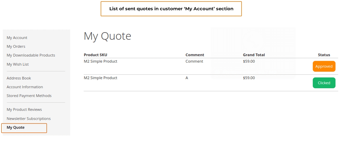Click M2 Simple Product in the Clicked row
This screenshot has width=343, height=150.
click(x=100, y=78)
